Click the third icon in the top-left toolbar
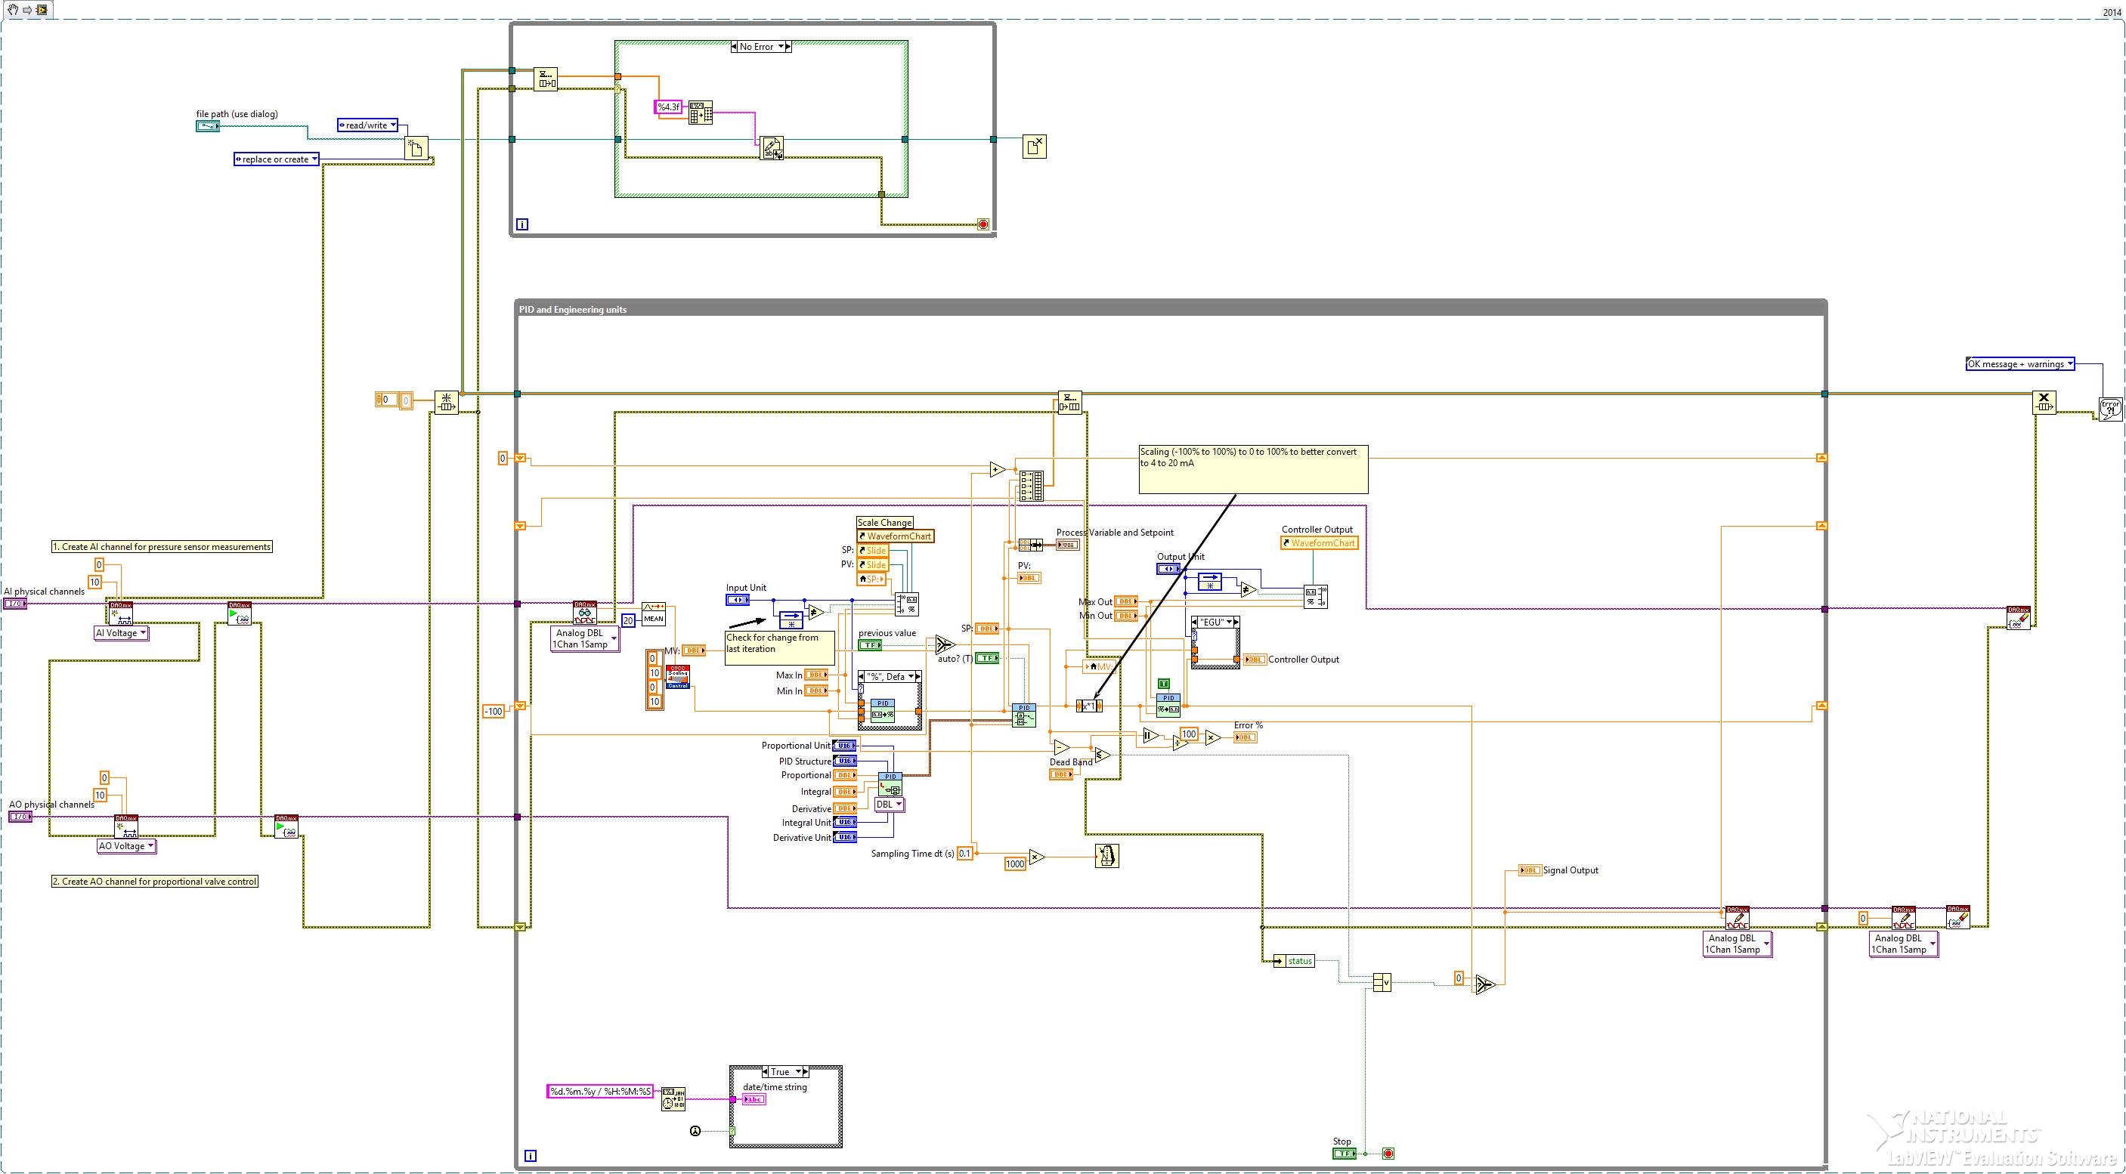 pos(42,9)
